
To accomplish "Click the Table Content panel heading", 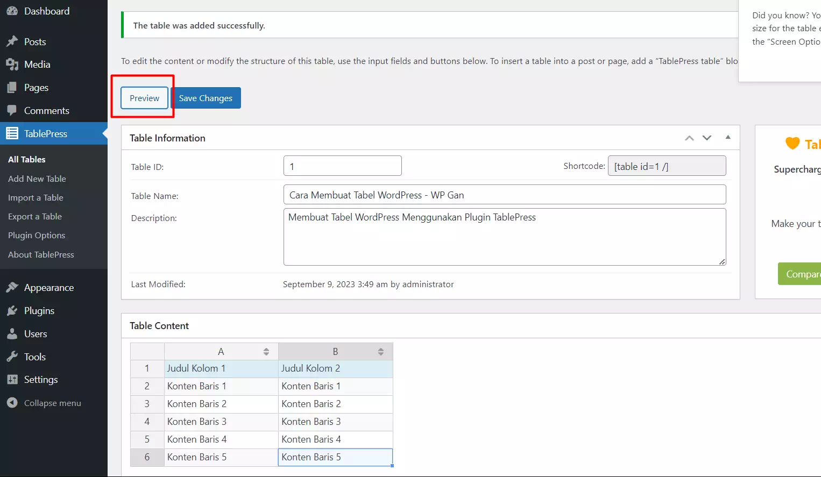I will (x=159, y=326).
